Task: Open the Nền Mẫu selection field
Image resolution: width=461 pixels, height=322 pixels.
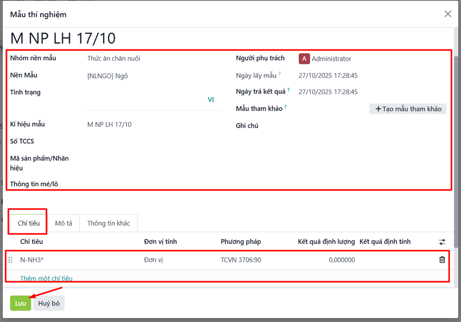Action: (154, 76)
